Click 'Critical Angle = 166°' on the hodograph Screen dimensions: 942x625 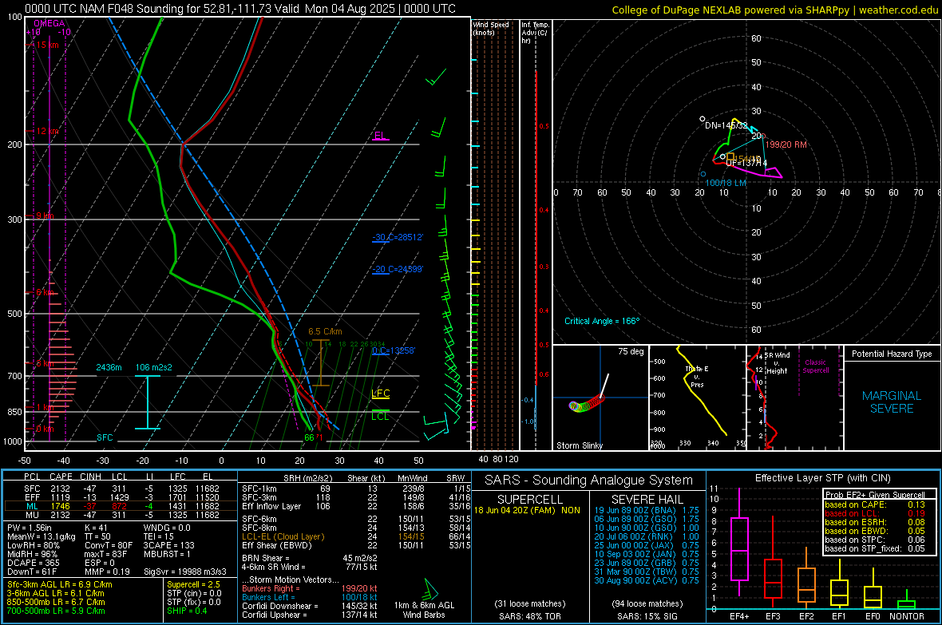[602, 321]
